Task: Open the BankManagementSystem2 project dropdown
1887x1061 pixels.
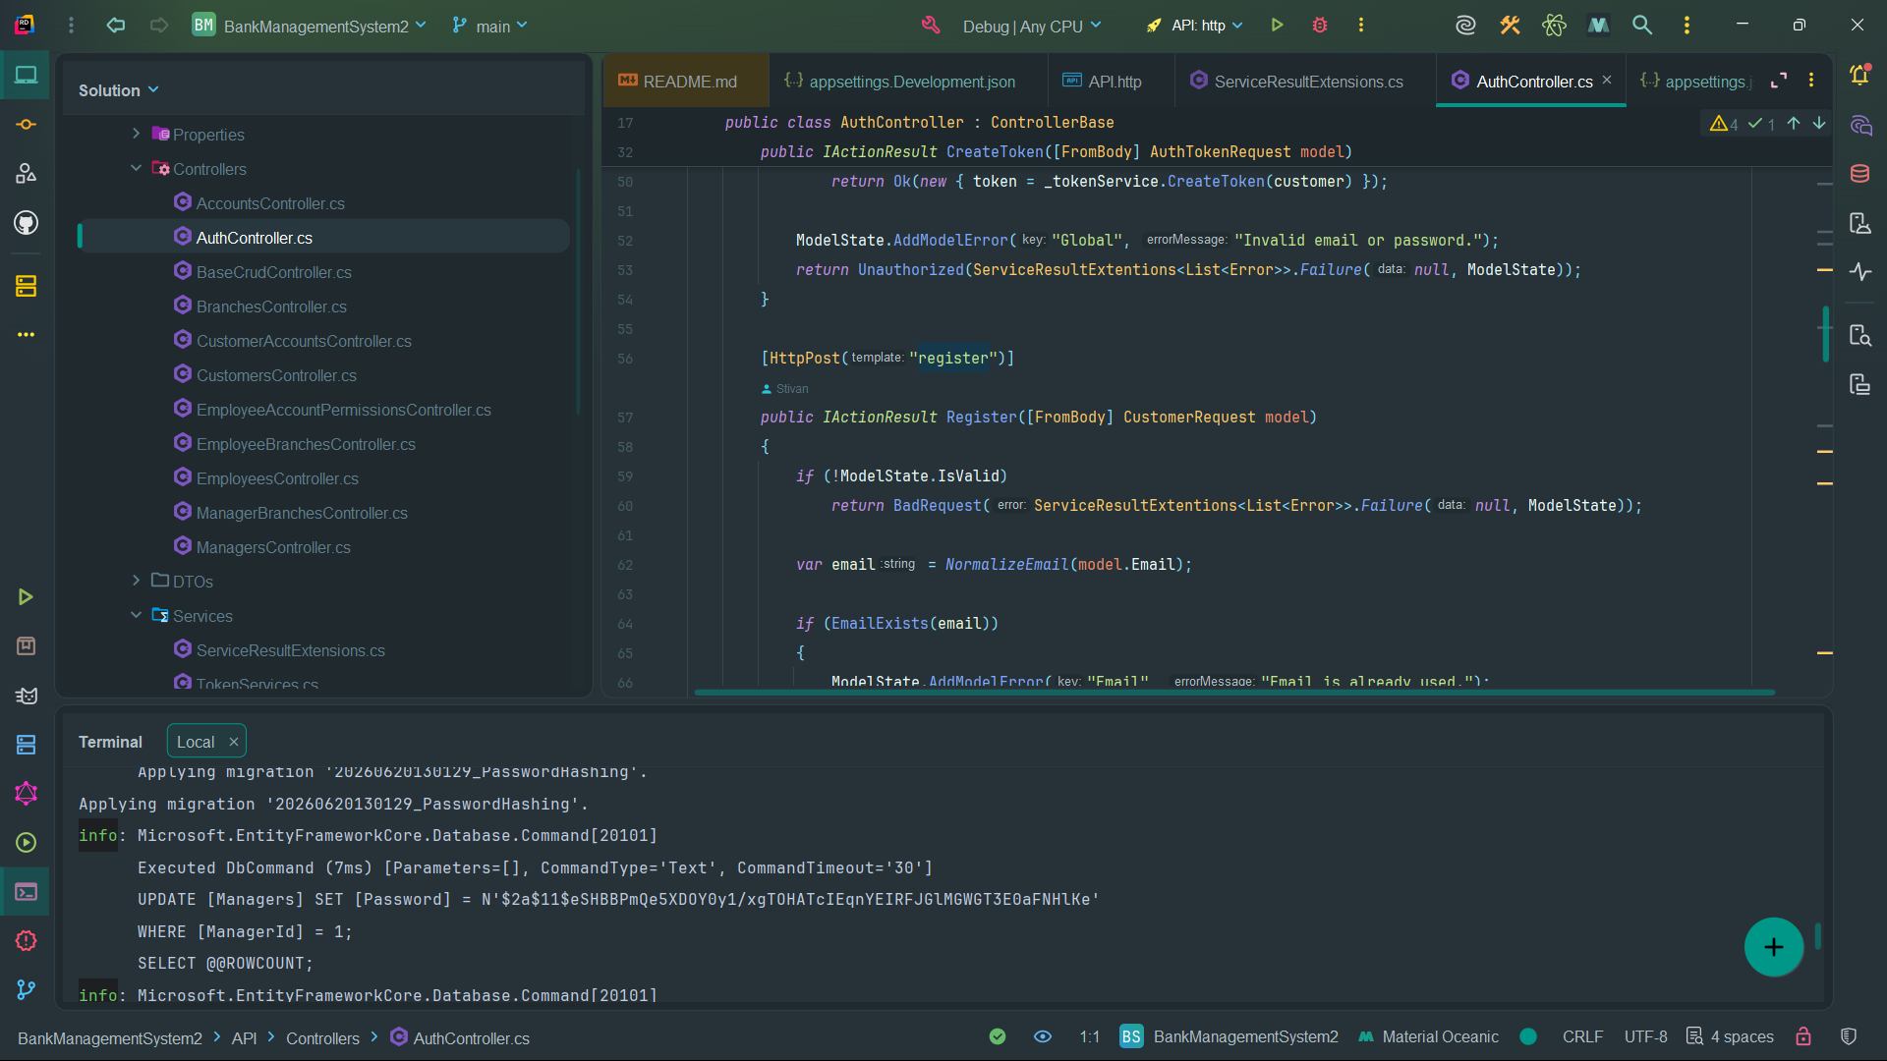Action: pos(310,26)
